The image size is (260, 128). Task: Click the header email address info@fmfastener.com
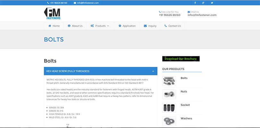pos(202,15)
